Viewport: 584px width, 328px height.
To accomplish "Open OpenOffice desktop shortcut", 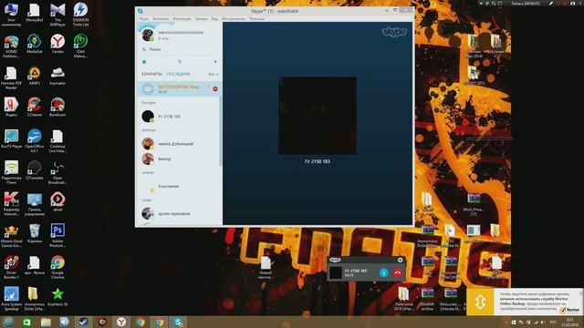I will point(35,141).
